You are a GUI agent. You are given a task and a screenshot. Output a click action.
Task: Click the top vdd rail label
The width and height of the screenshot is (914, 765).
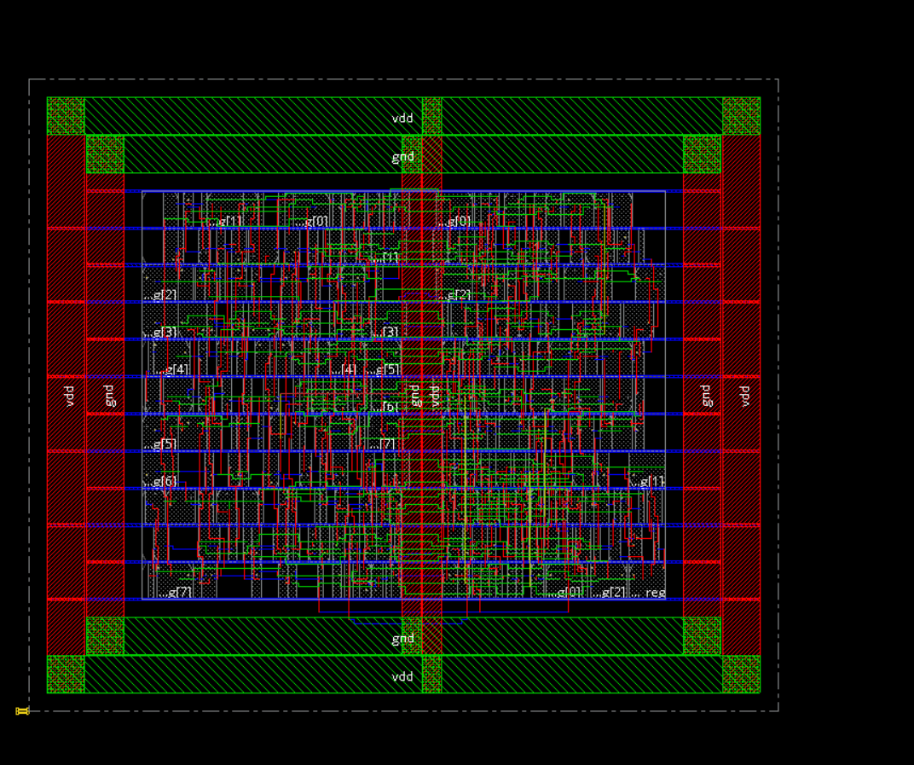pos(402,118)
